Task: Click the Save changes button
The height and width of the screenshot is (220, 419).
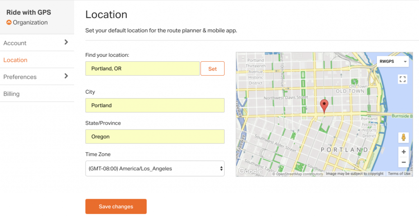Action: click(x=116, y=207)
